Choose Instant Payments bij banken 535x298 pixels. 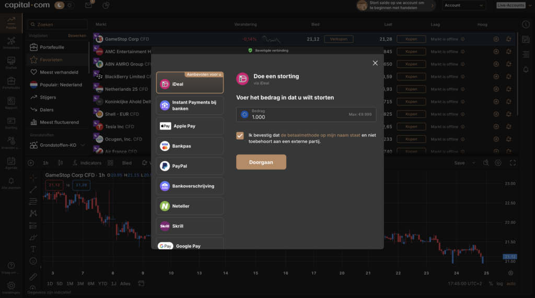pyautogui.click(x=190, y=105)
